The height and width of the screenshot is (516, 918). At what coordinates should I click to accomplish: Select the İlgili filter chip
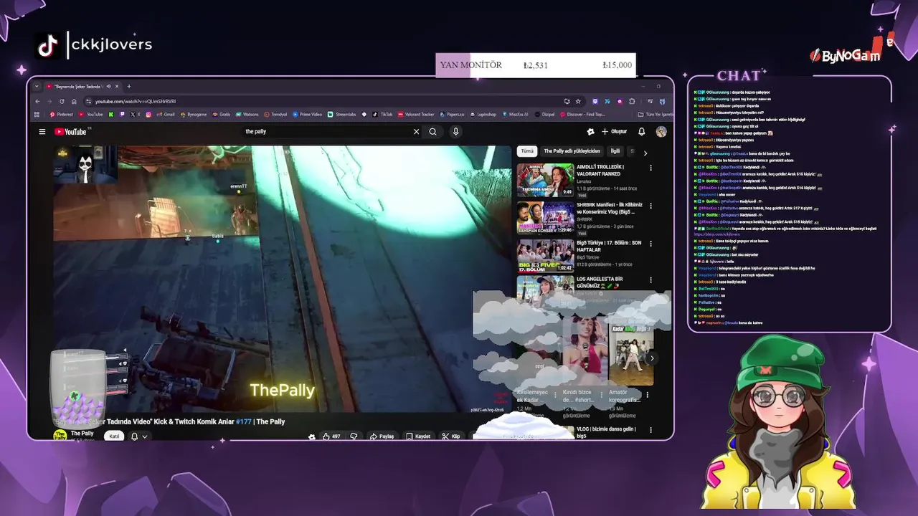pyautogui.click(x=615, y=151)
